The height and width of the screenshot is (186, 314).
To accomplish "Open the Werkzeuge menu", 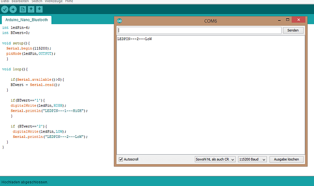I will 54,1.
